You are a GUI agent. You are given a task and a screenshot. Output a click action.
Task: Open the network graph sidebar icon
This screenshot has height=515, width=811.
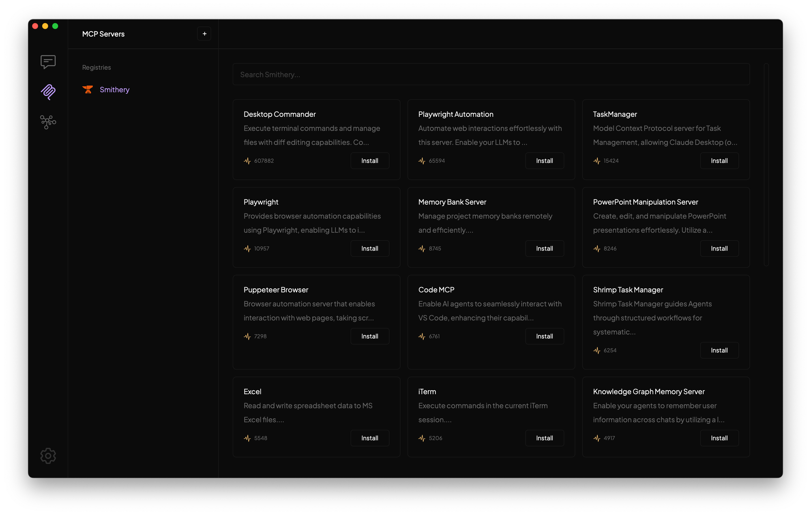pyautogui.click(x=48, y=122)
